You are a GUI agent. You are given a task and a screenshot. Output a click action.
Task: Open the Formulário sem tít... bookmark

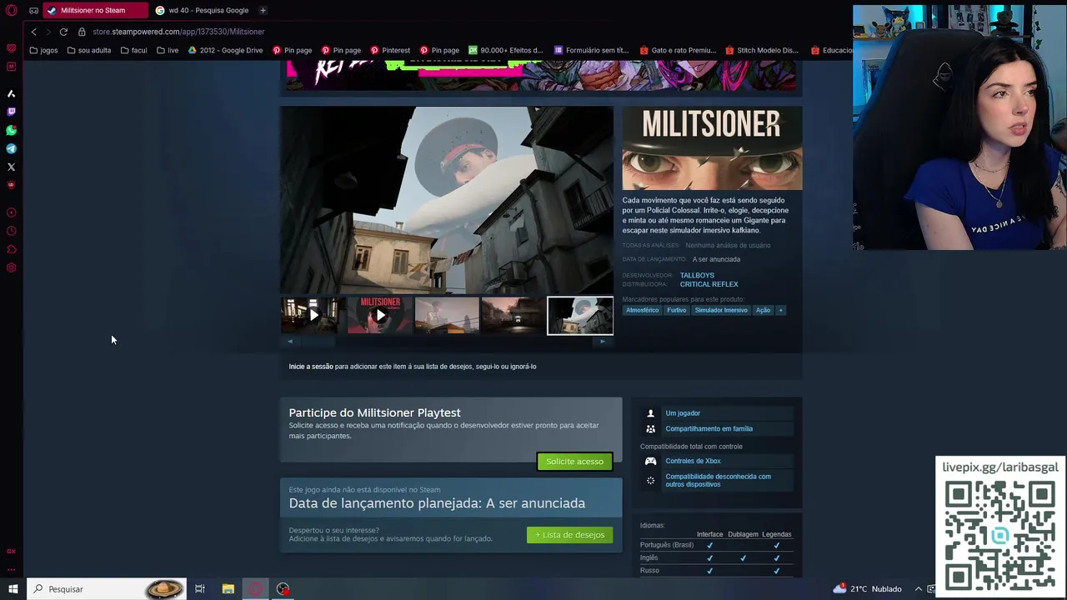pyautogui.click(x=591, y=50)
